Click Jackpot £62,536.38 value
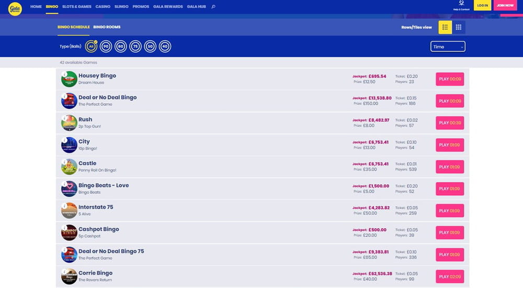The image size is (523, 288). tap(380, 274)
